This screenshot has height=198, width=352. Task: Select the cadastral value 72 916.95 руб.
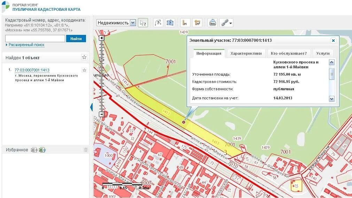[286, 82]
